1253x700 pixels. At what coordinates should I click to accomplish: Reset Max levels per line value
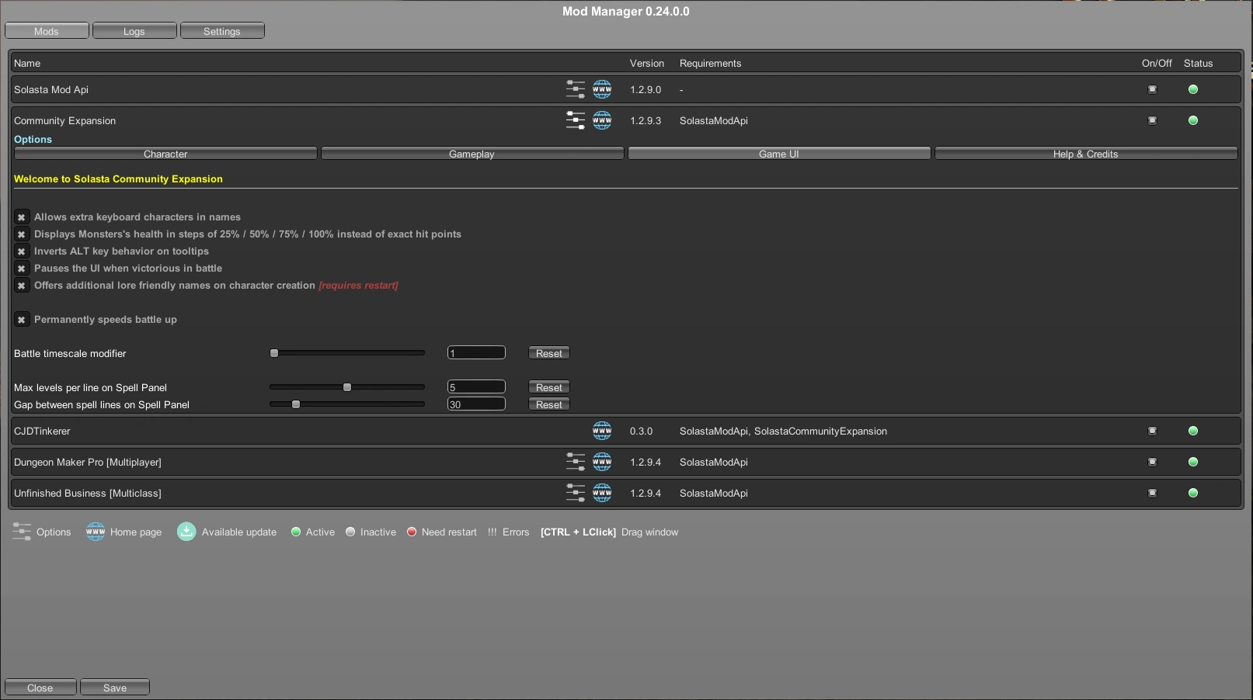[549, 387]
